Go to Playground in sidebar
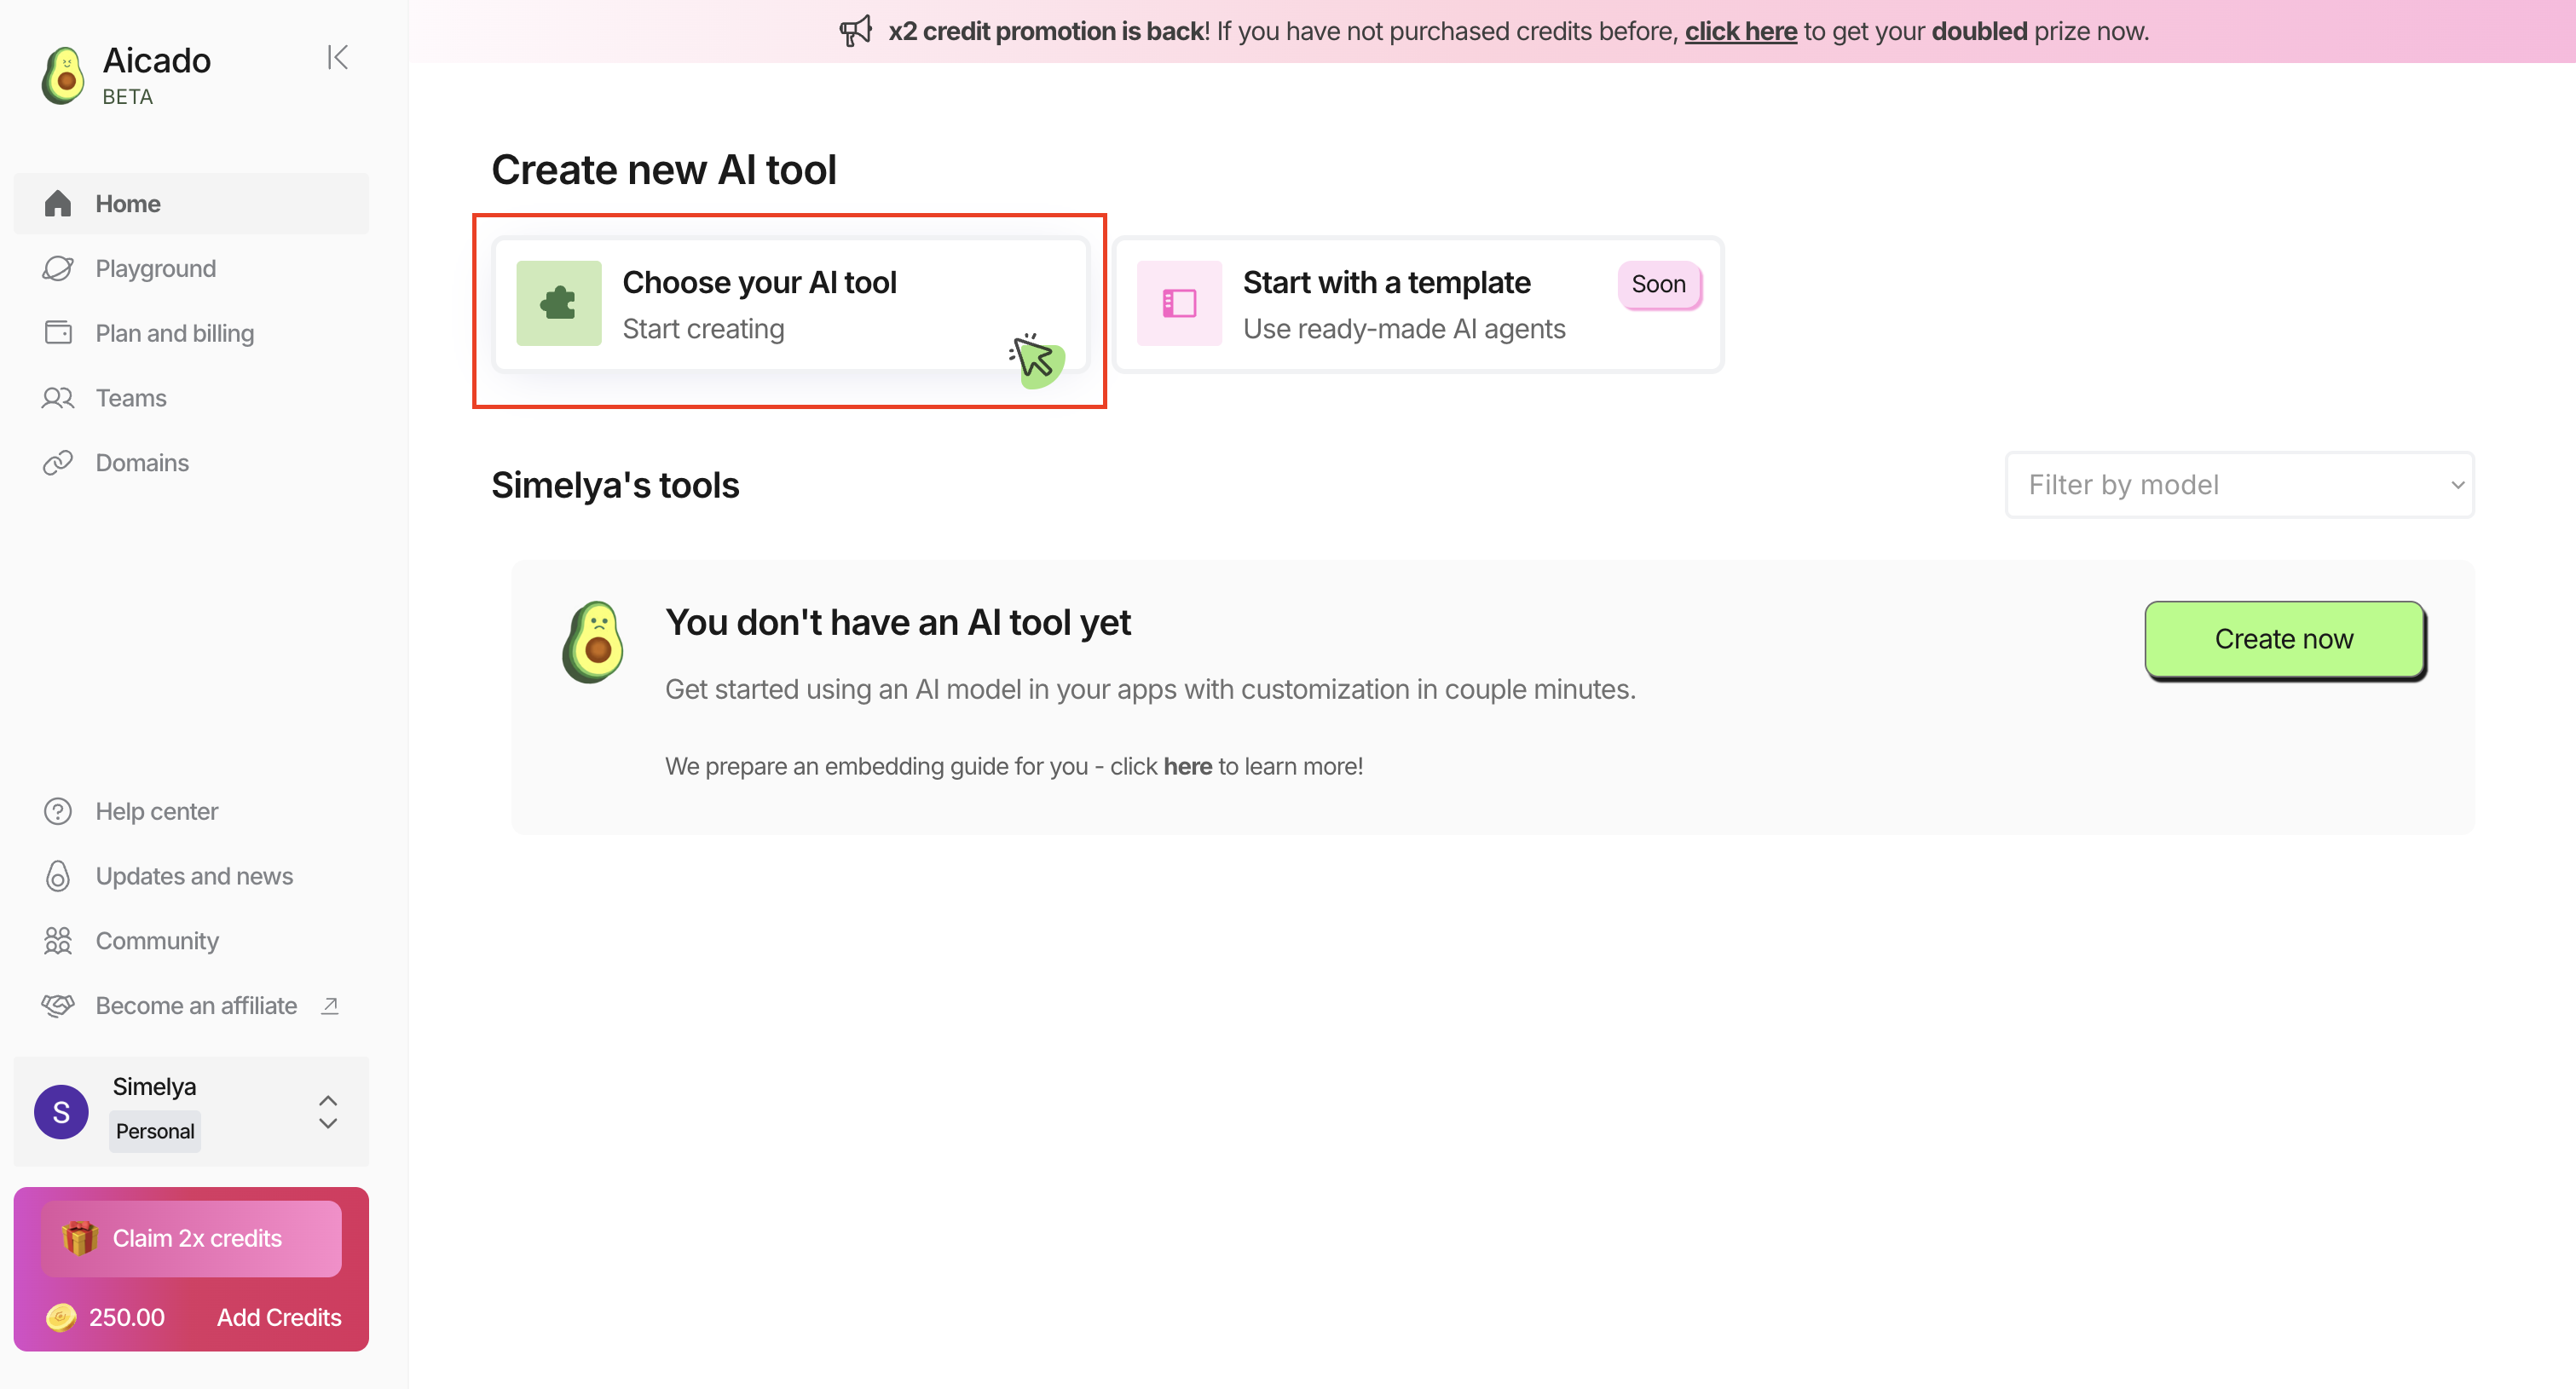This screenshot has height=1389, width=2576. pyautogui.click(x=191, y=269)
